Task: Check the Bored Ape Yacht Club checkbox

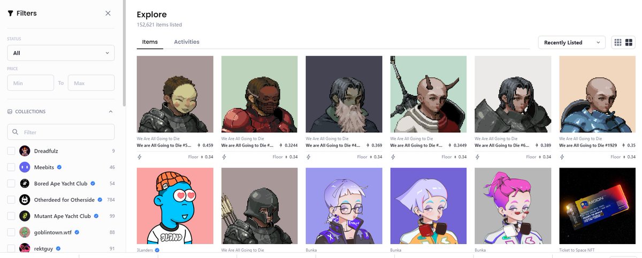Action: tap(11, 184)
